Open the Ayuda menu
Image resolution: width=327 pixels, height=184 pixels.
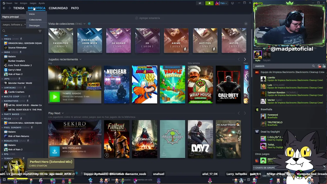tap(41, 3)
